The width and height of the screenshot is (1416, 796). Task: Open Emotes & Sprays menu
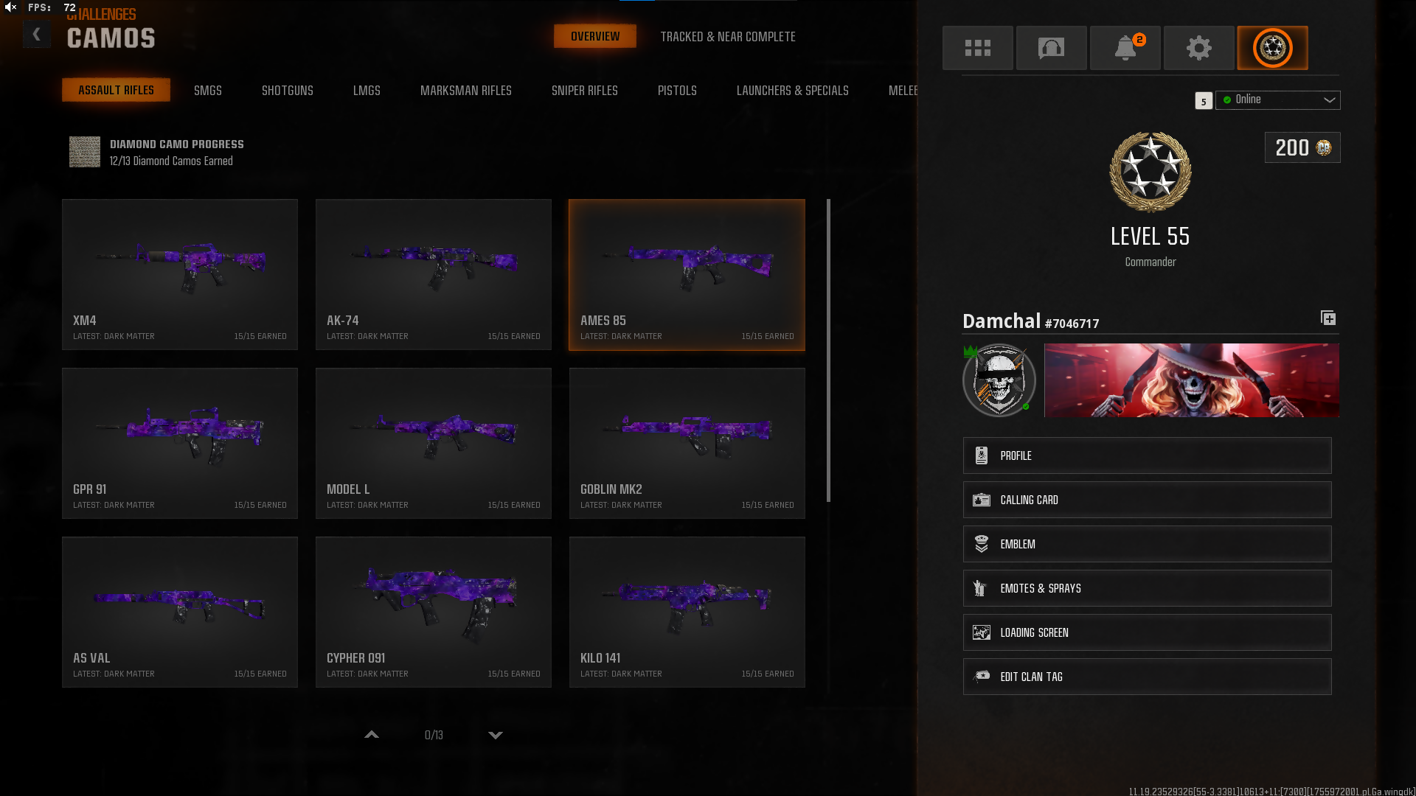(x=1147, y=588)
